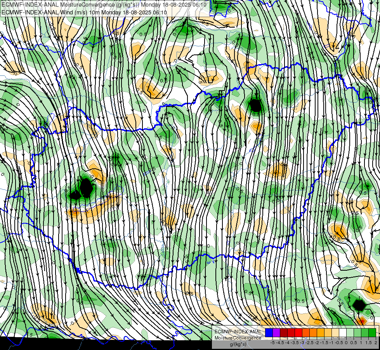Click the darkest maroon-red legend swatch
This screenshot has width=380, height=350.
[x=284, y=333]
